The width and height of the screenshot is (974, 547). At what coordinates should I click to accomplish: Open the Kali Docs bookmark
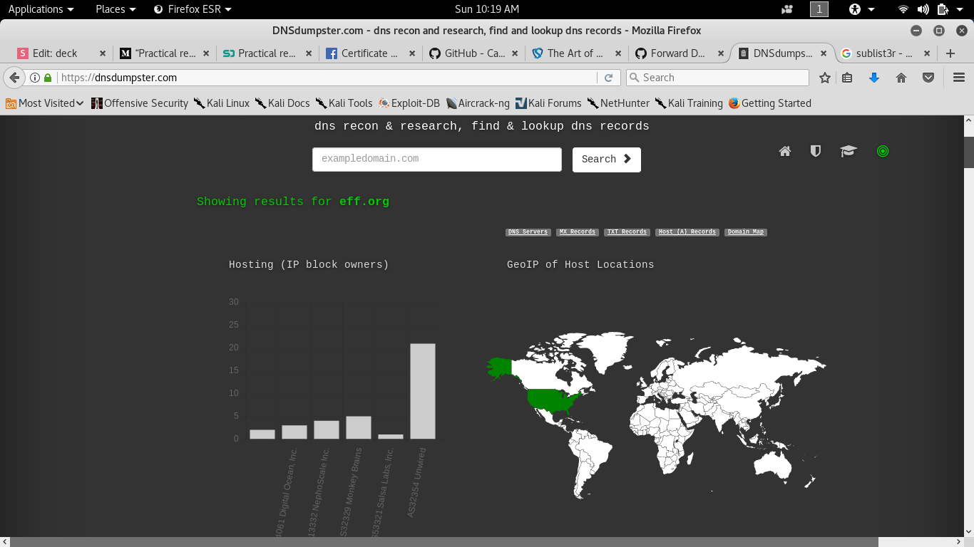(282, 103)
